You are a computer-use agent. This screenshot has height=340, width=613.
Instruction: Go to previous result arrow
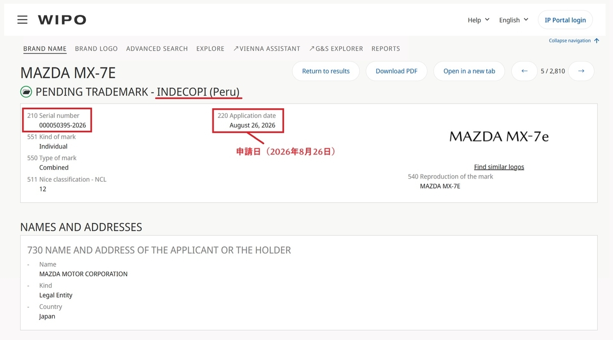(524, 71)
